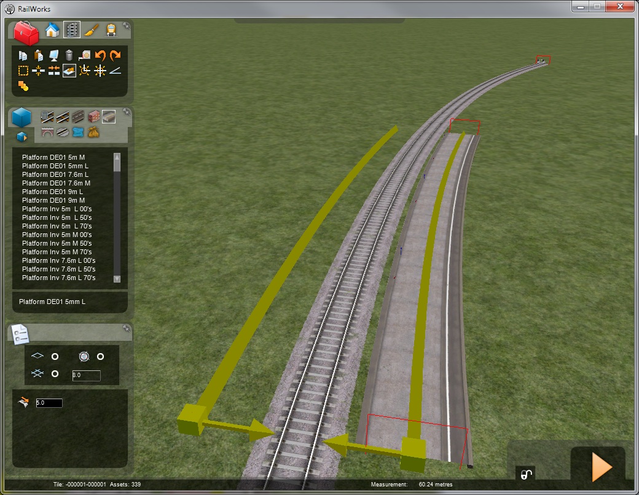Viewport: 639px width, 495px height.
Task: Choose Platform Inv 5m L 00's
Action: pos(57,209)
